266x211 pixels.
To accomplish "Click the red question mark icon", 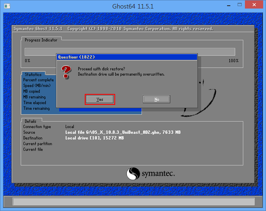I will tap(66, 72).
